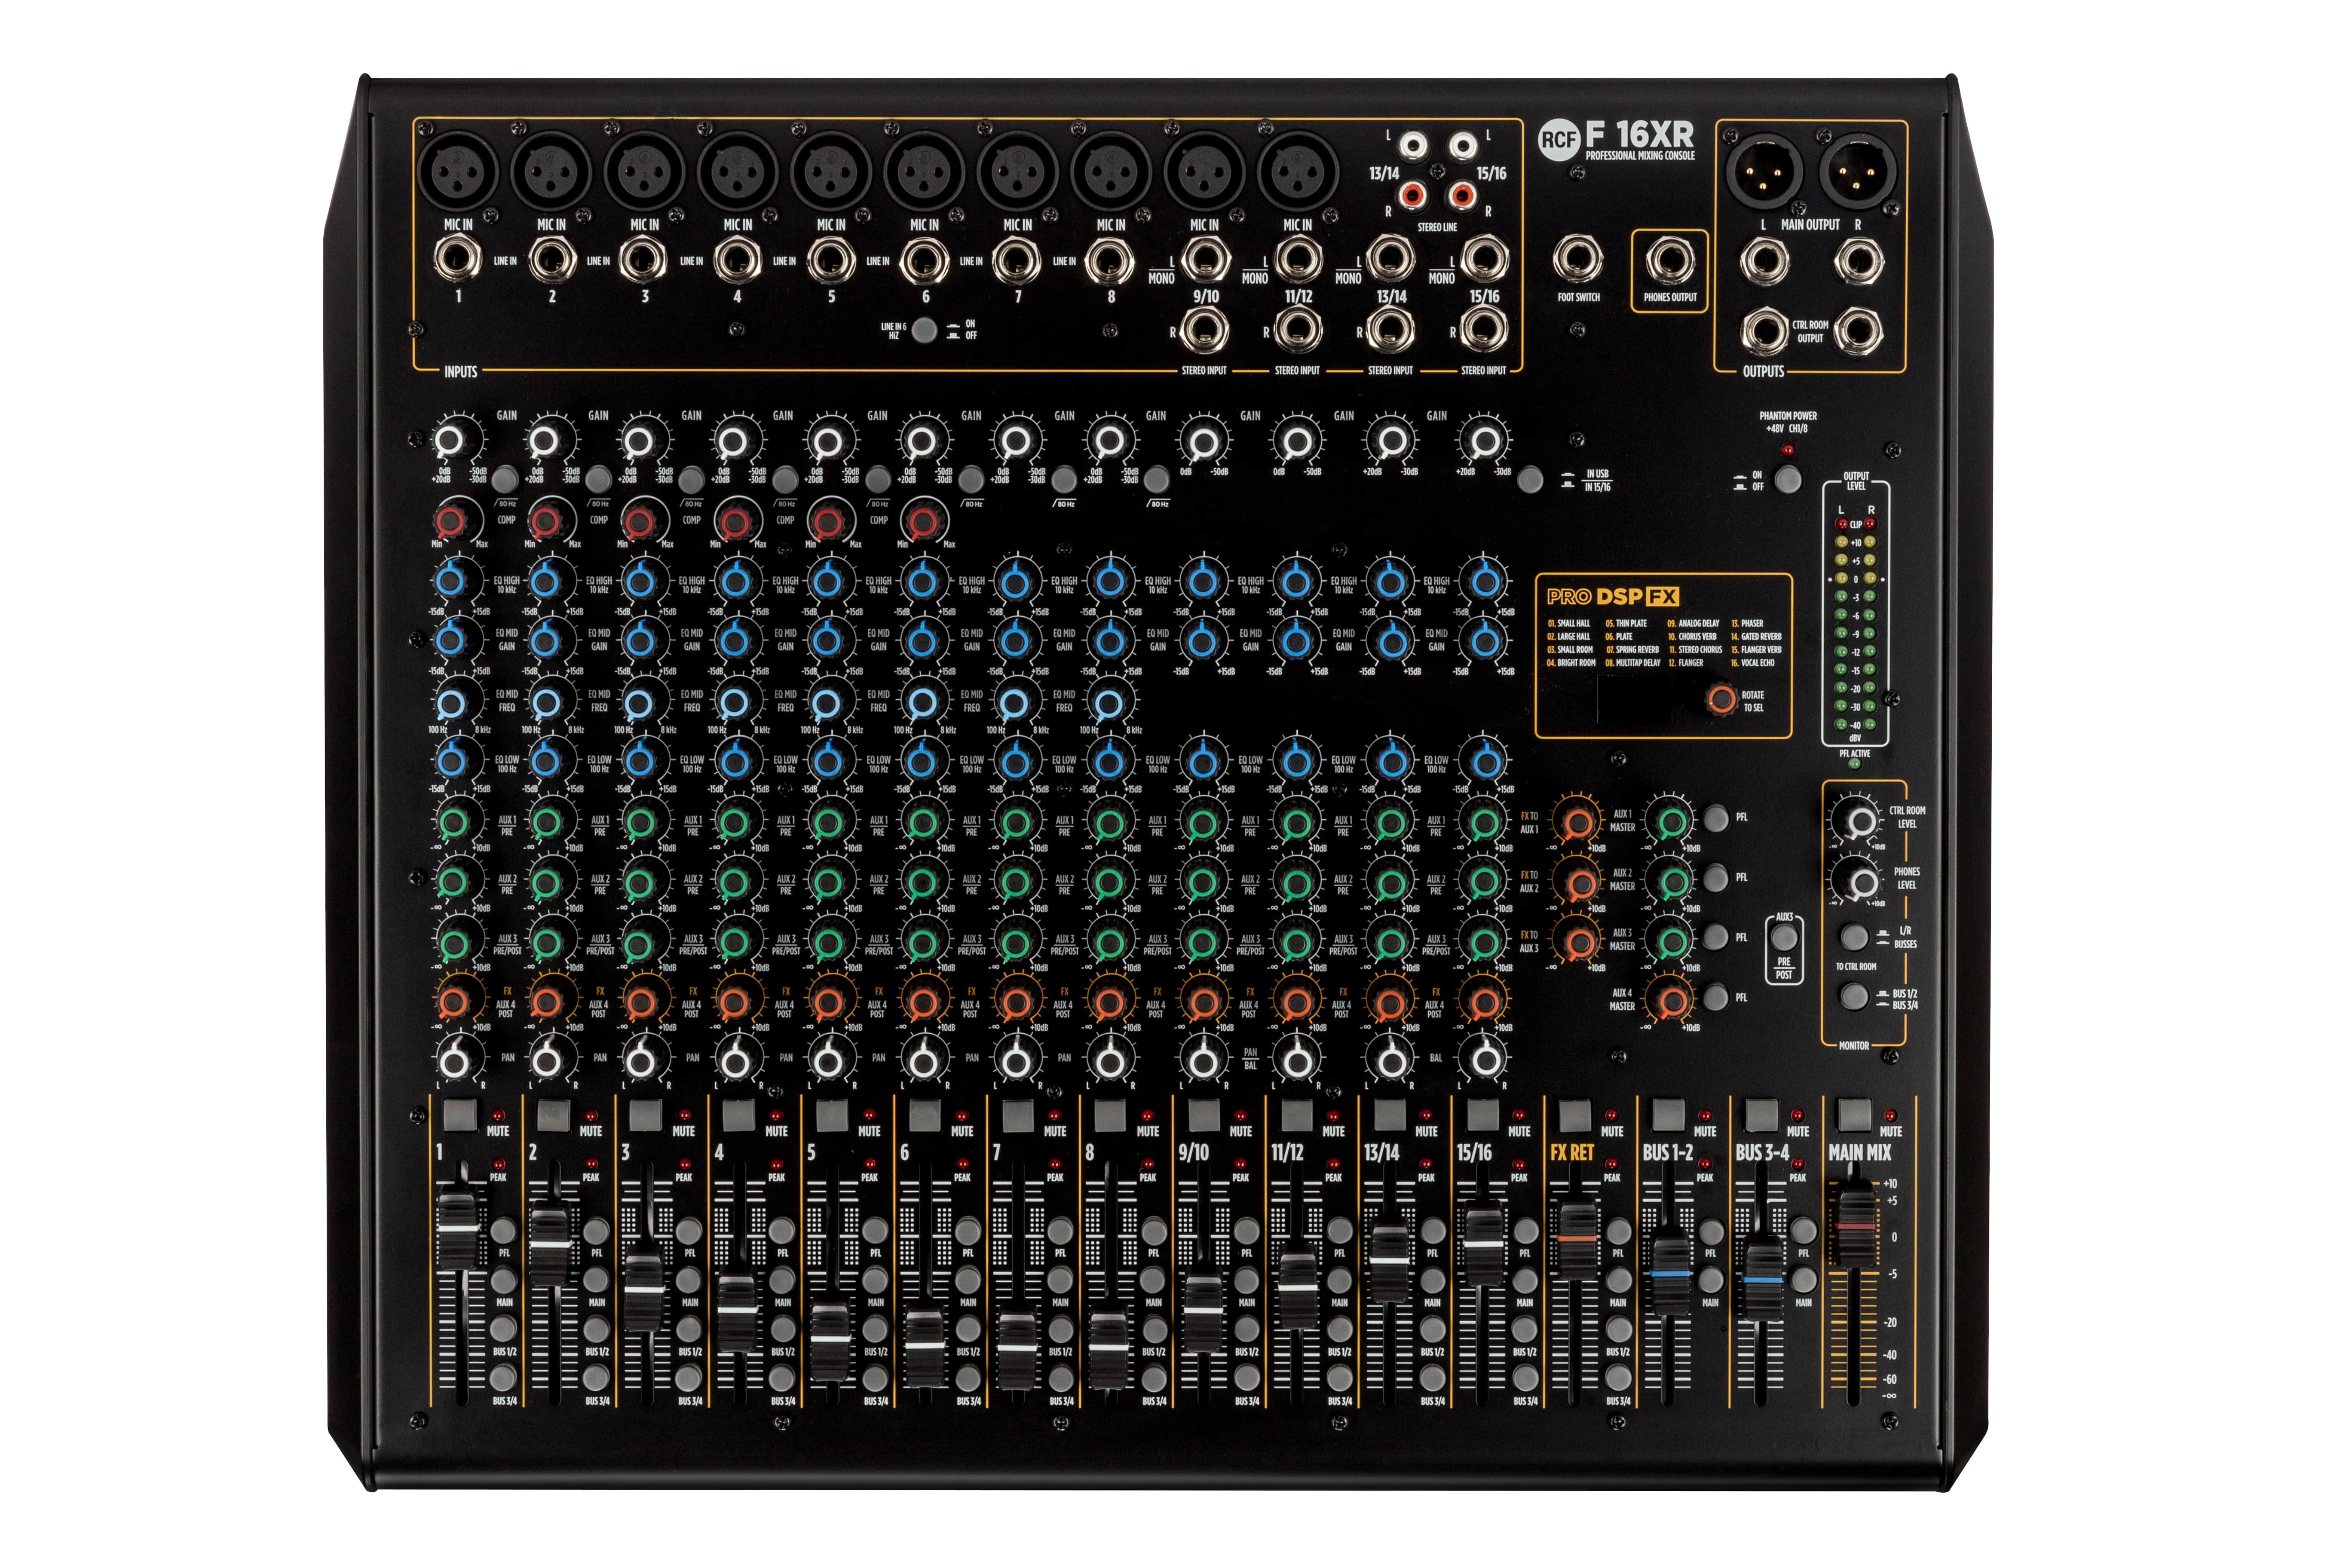Viewport: 2352px width, 1568px height.
Task: Adjust channel 3 EQ HIGH 10 kHz knob
Action: click(640, 581)
